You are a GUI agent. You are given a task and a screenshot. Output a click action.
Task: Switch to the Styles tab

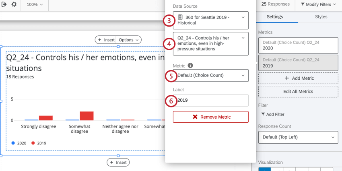pos(321,17)
